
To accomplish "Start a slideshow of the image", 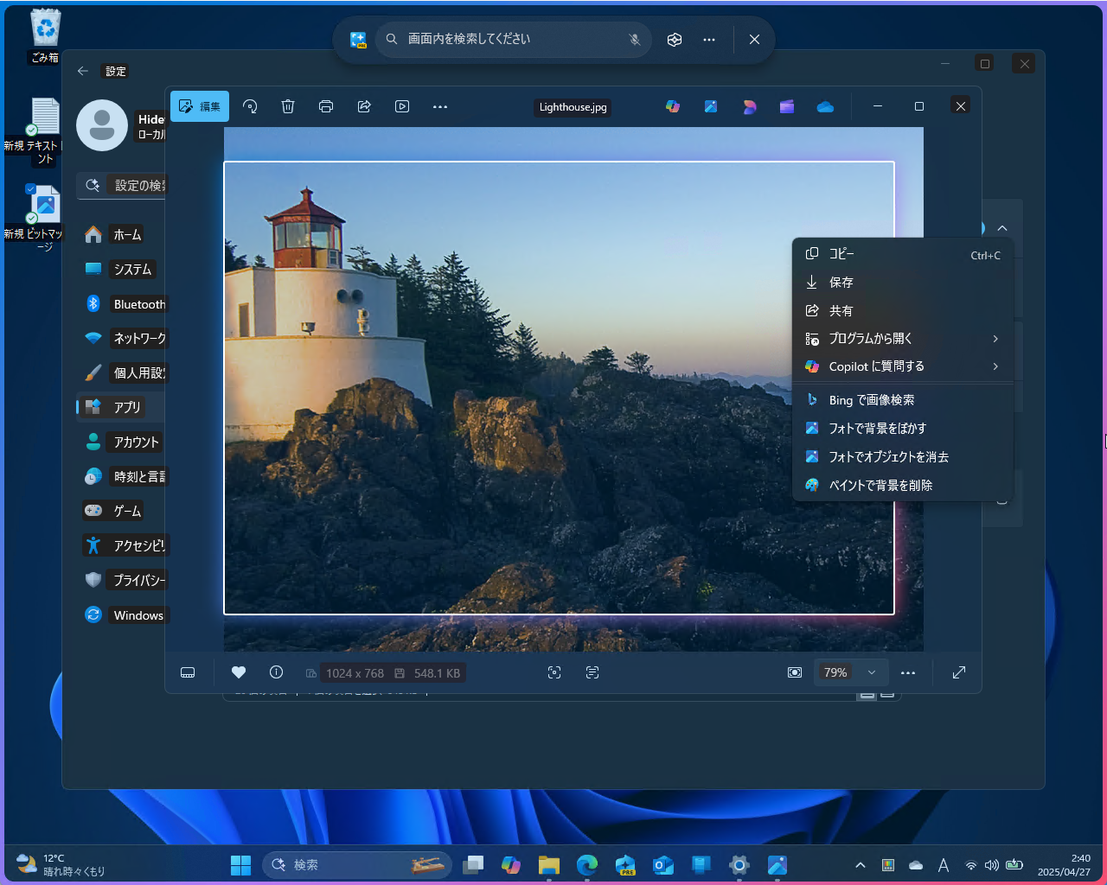I will (402, 106).
